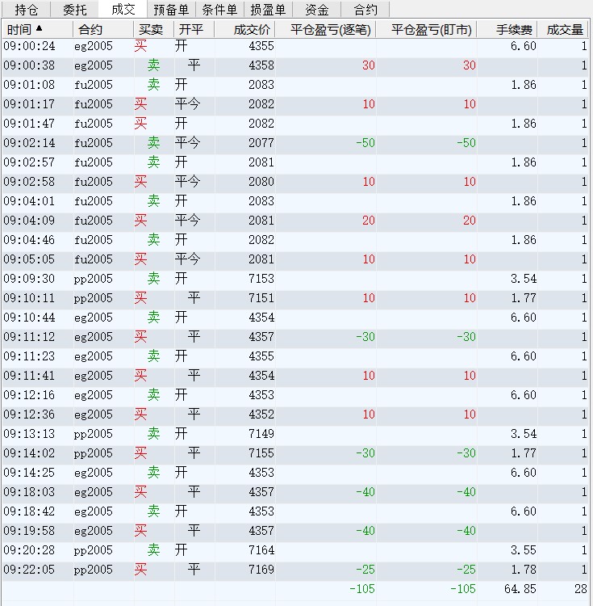Click price 7169 in 09:22:05 row
This screenshot has width=593, height=606.
tap(261, 570)
